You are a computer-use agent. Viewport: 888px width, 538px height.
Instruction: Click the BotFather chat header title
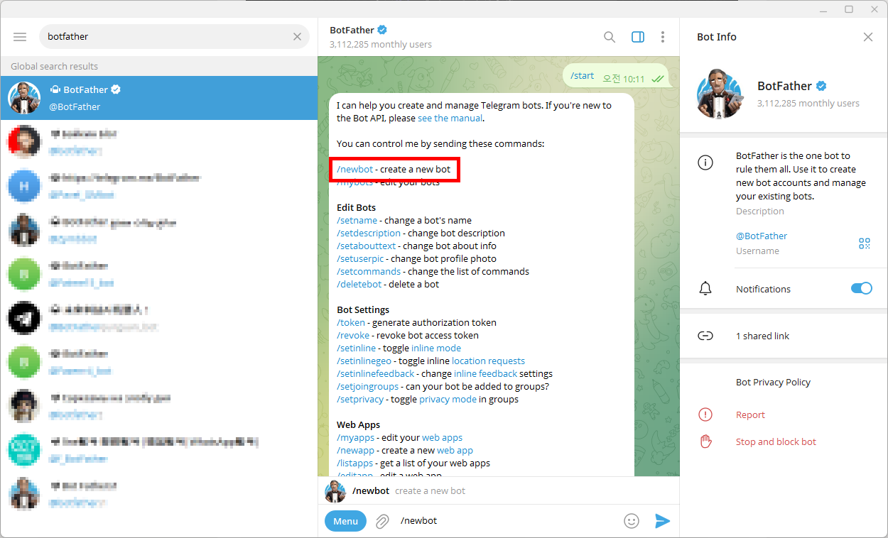[352, 30]
